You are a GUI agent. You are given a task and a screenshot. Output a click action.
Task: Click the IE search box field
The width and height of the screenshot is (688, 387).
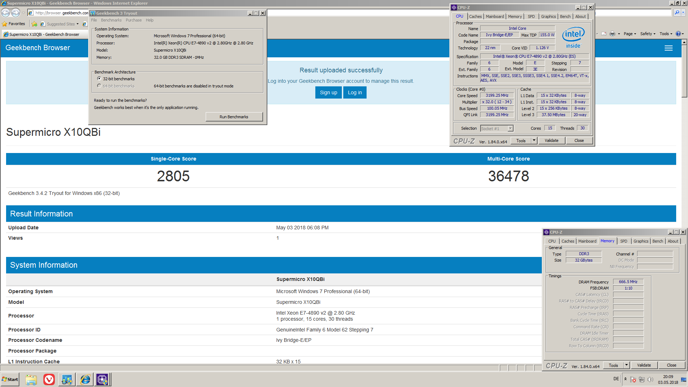pos(632,13)
